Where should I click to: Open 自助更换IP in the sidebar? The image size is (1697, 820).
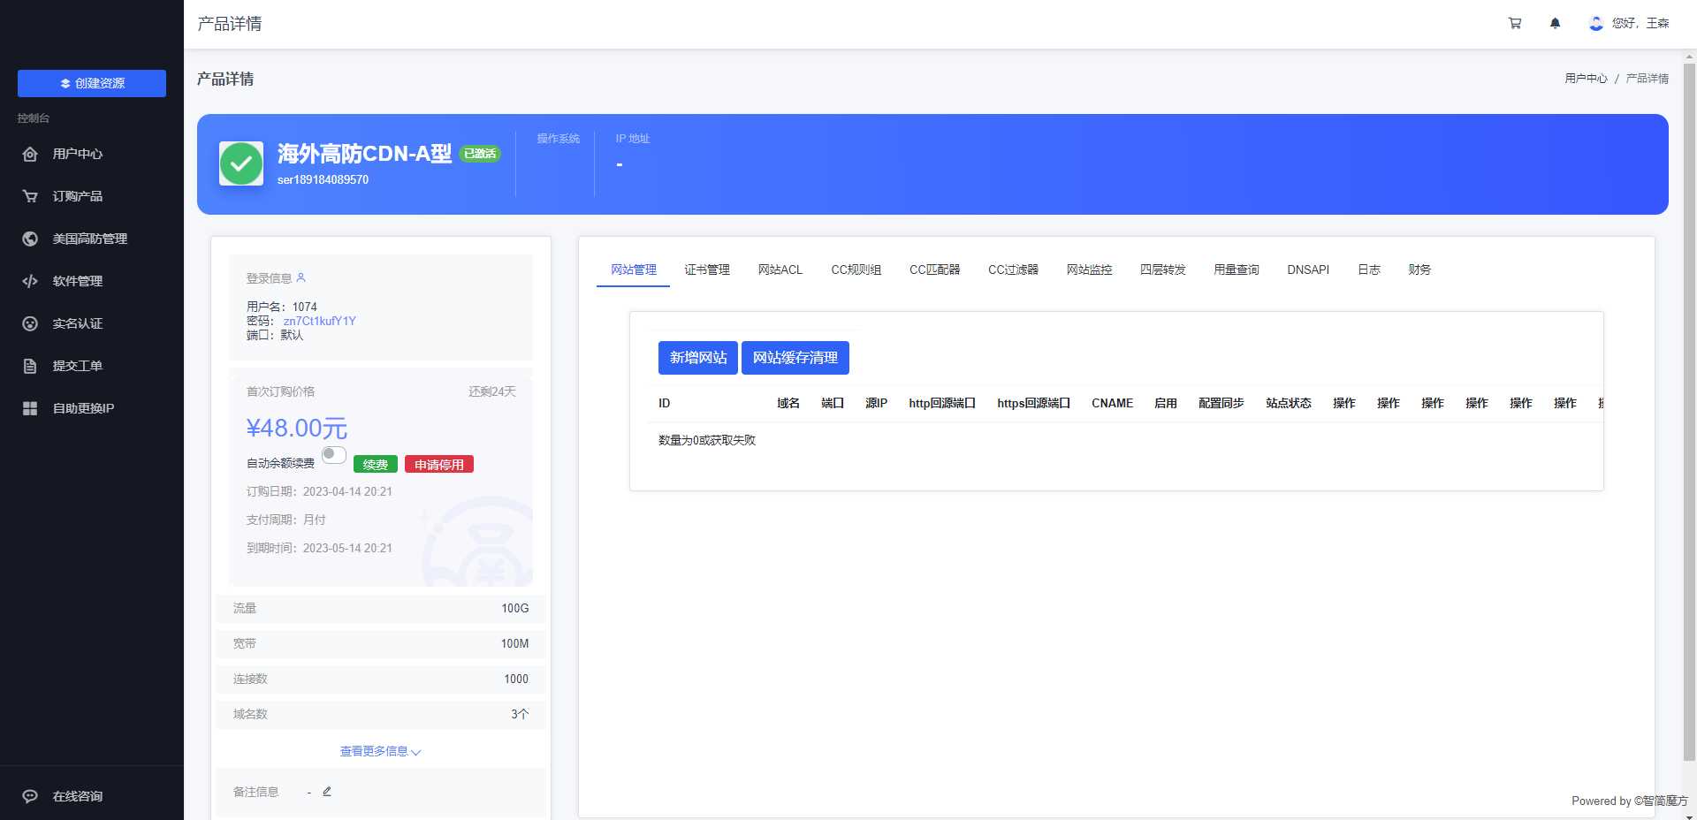(82, 408)
